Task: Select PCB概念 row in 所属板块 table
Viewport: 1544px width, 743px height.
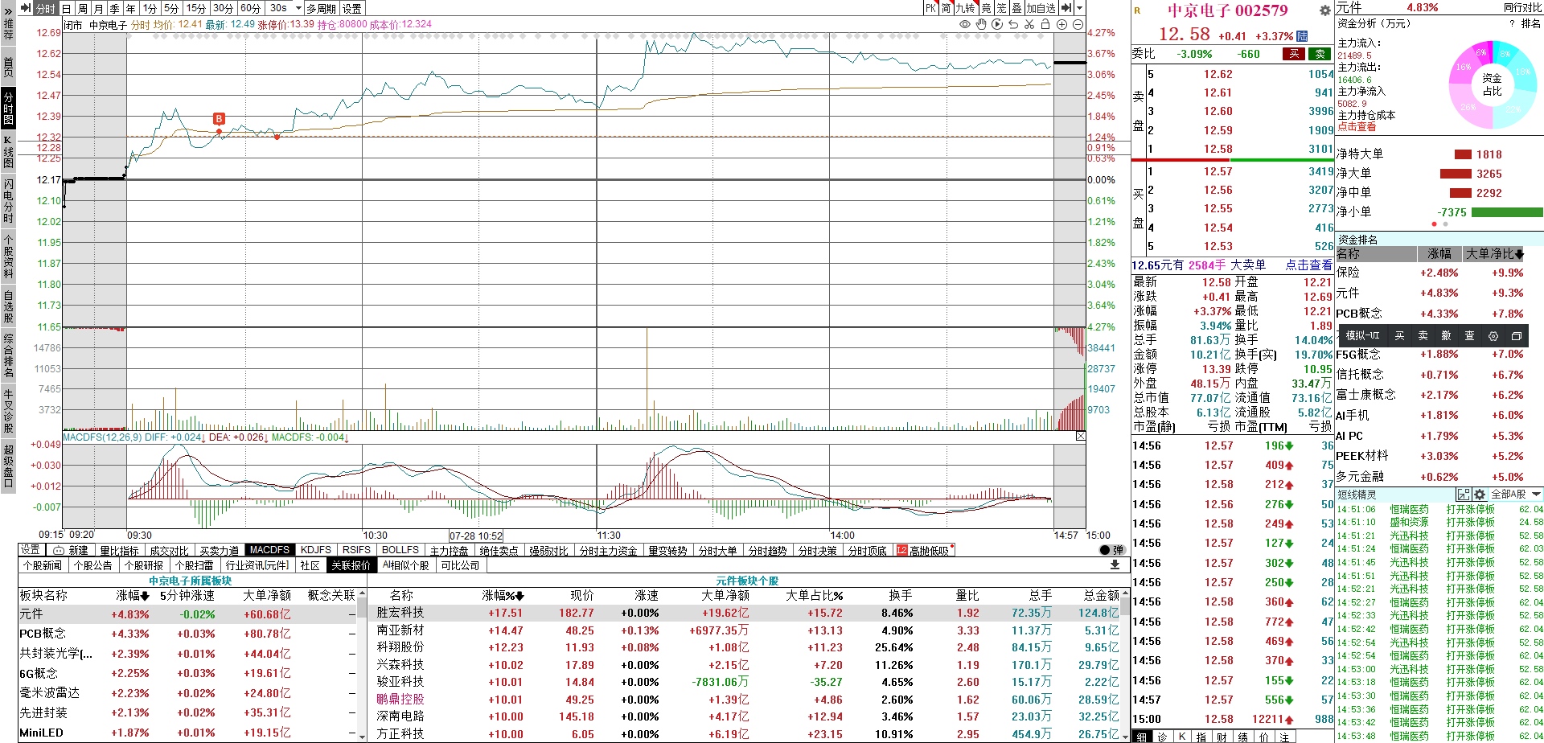Action: pyautogui.click(x=187, y=633)
